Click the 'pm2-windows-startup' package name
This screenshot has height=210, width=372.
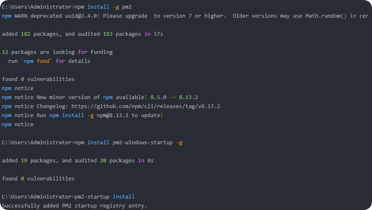click(143, 142)
